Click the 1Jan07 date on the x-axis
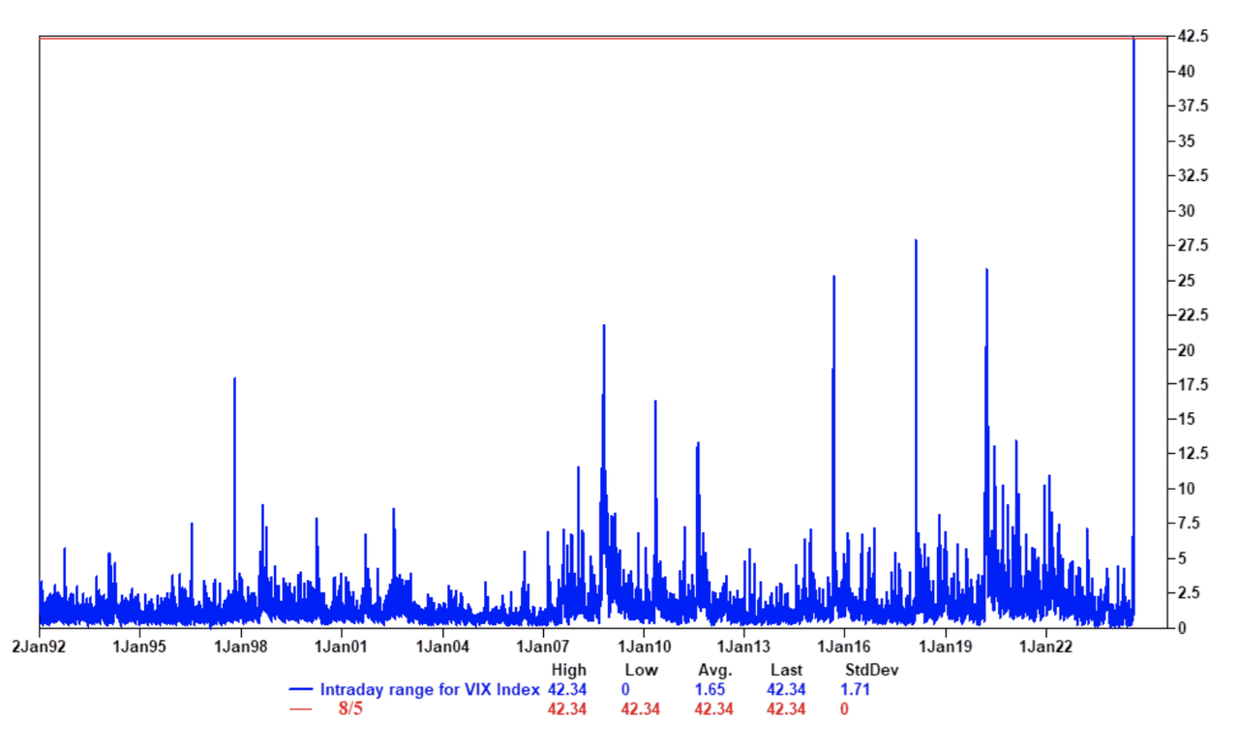 542,647
